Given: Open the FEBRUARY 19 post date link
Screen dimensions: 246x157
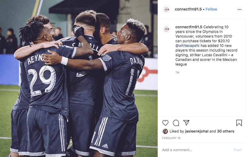Looking at the screenshot, I should coord(171,138).
